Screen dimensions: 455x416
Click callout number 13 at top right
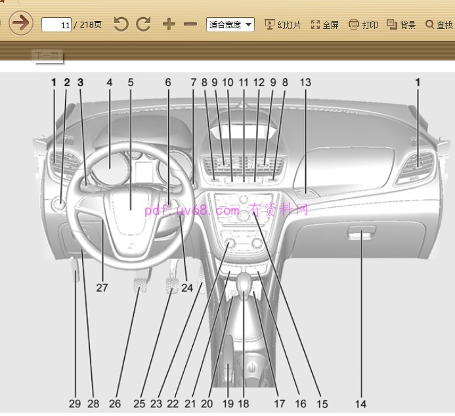coord(305,83)
